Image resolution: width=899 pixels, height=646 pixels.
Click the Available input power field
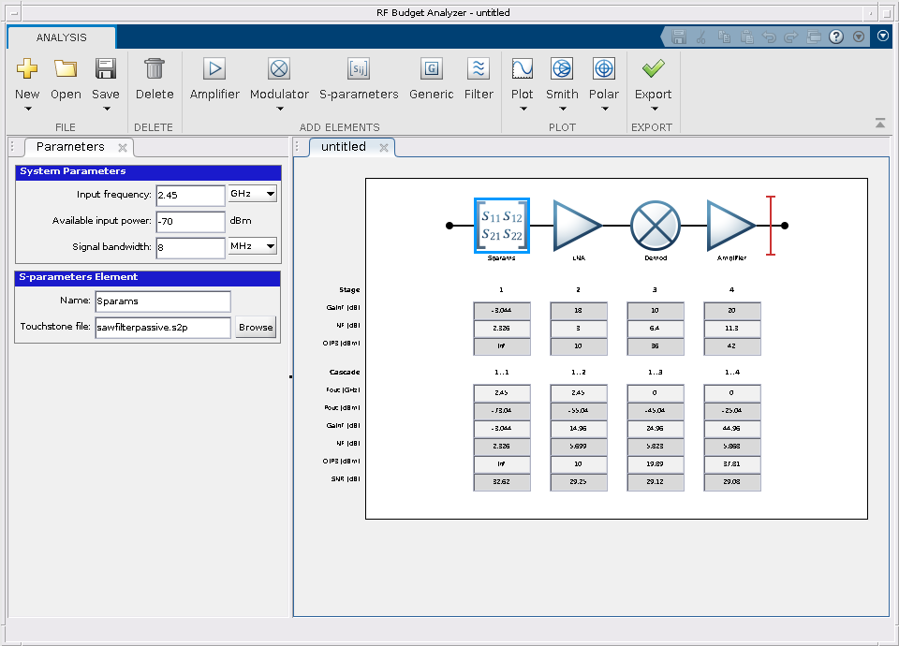tap(191, 221)
